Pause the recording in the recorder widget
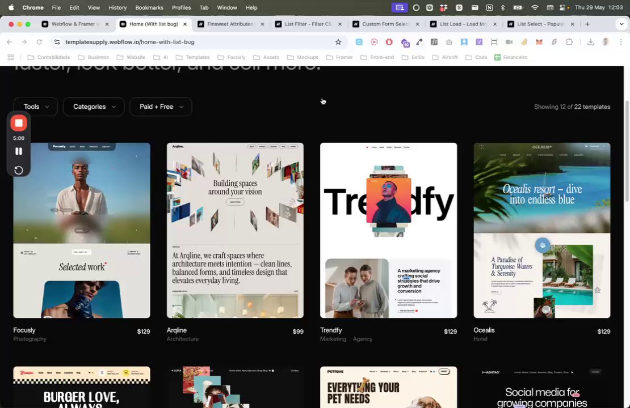Viewport: 630px width, 408px height. [x=19, y=151]
